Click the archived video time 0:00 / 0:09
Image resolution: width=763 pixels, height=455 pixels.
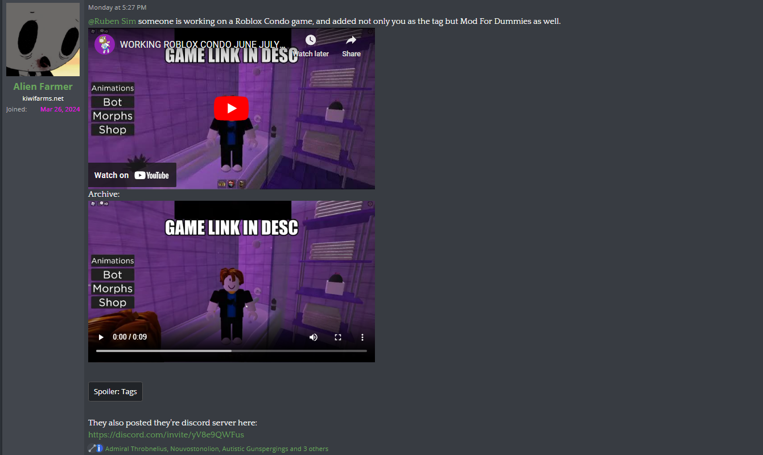pos(130,337)
